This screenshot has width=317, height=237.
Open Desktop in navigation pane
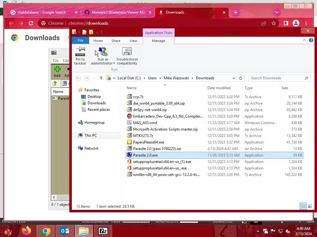click(94, 97)
